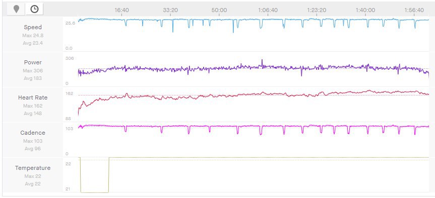Select the Heart Rate metric label

[33, 97]
